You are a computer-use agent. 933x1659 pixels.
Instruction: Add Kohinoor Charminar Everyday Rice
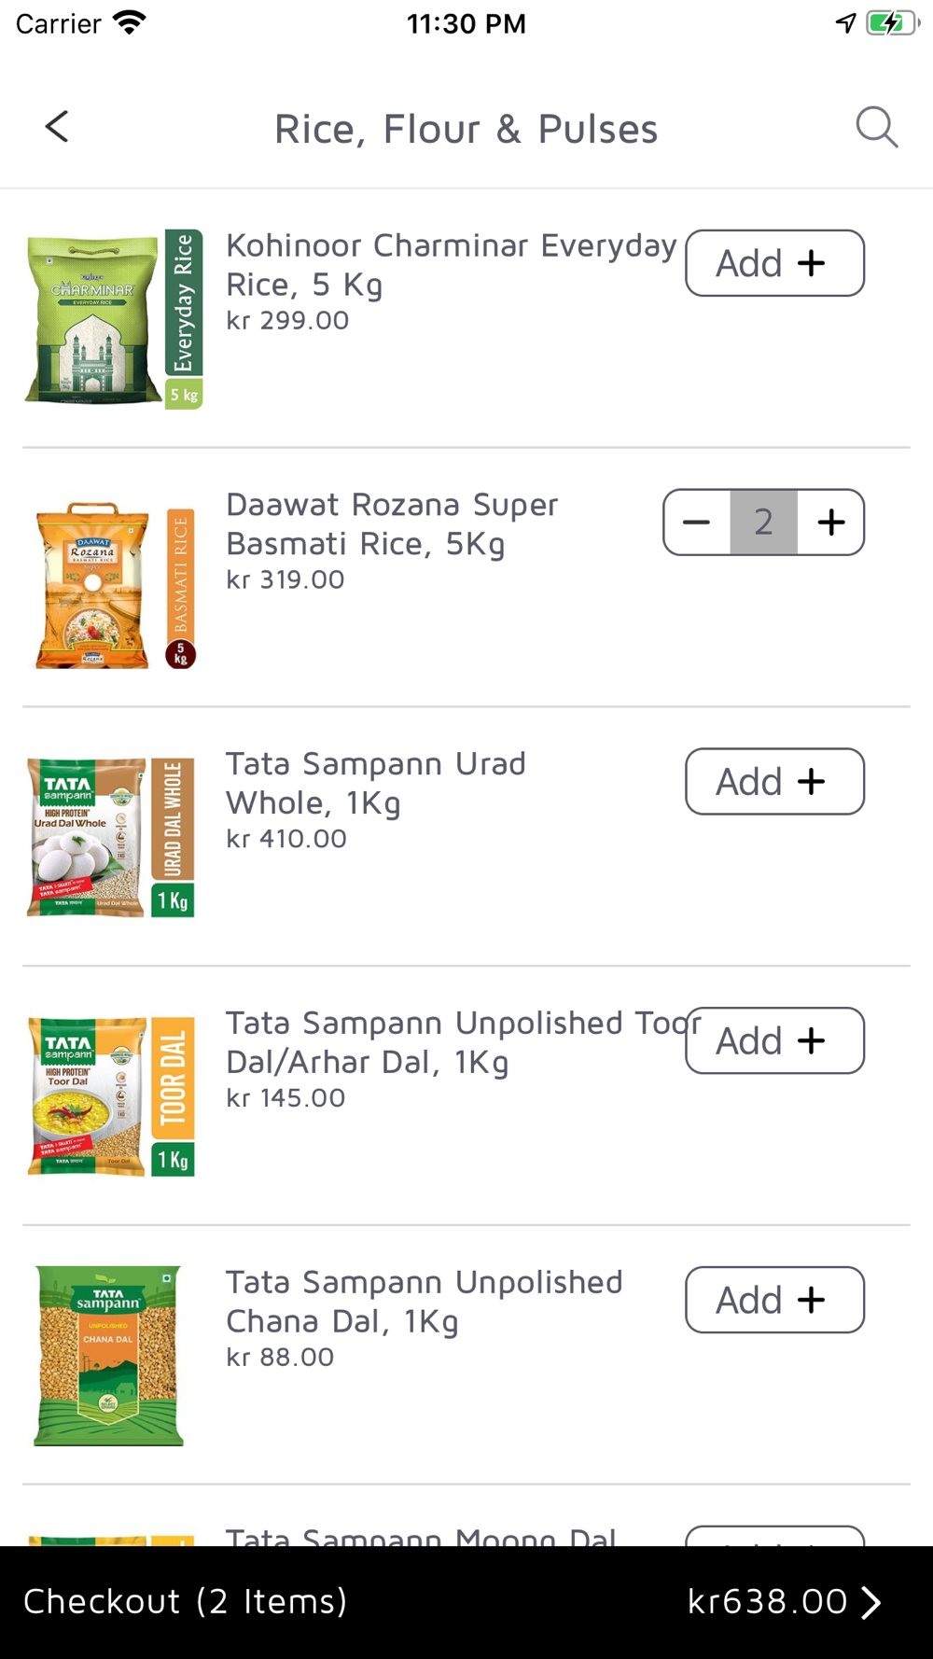[x=774, y=263]
